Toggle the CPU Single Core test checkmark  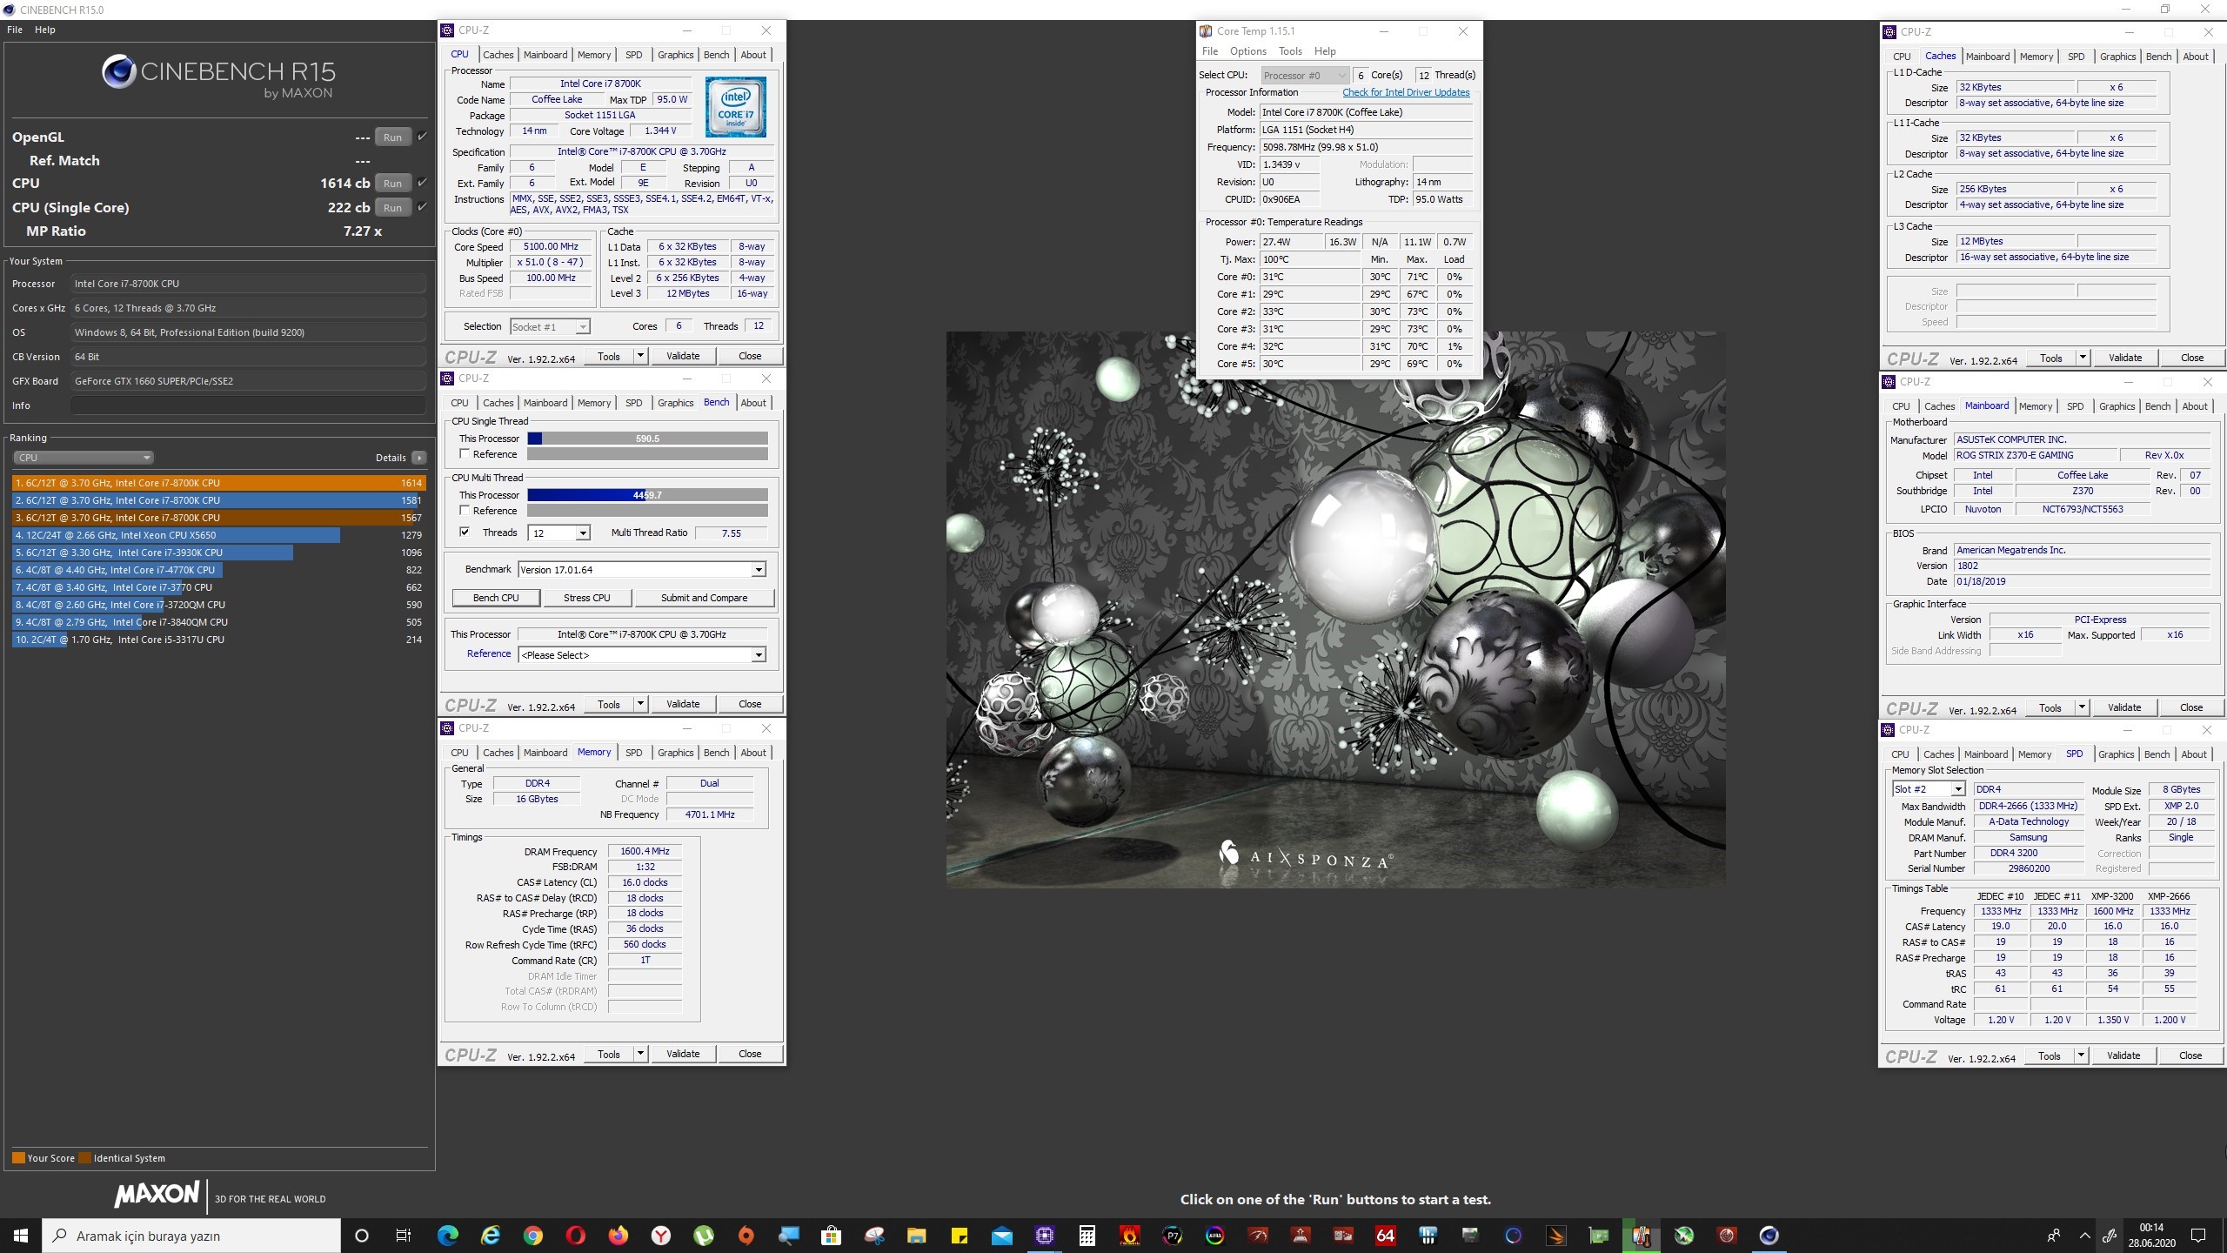click(423, 207)
